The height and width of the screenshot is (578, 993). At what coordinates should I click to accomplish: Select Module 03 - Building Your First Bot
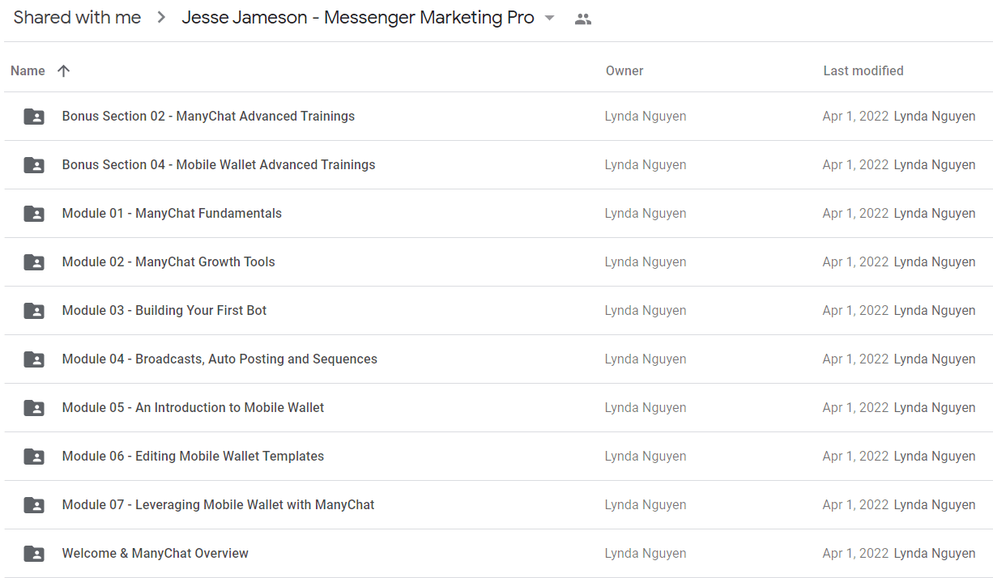[x=164, y=310]
